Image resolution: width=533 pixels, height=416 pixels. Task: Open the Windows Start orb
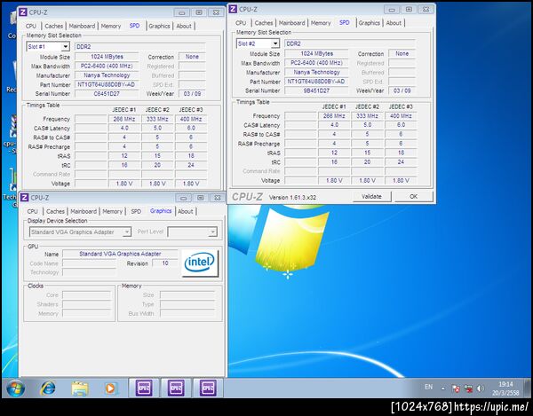coord(16,389)
